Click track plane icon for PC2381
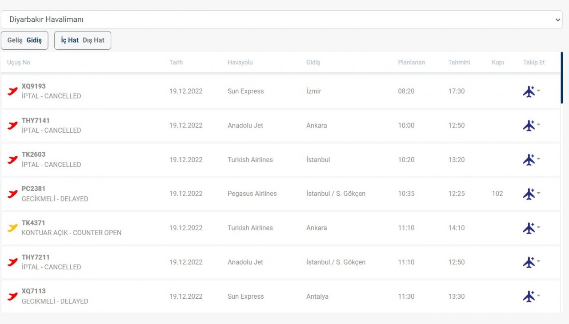 coord(529,194)
